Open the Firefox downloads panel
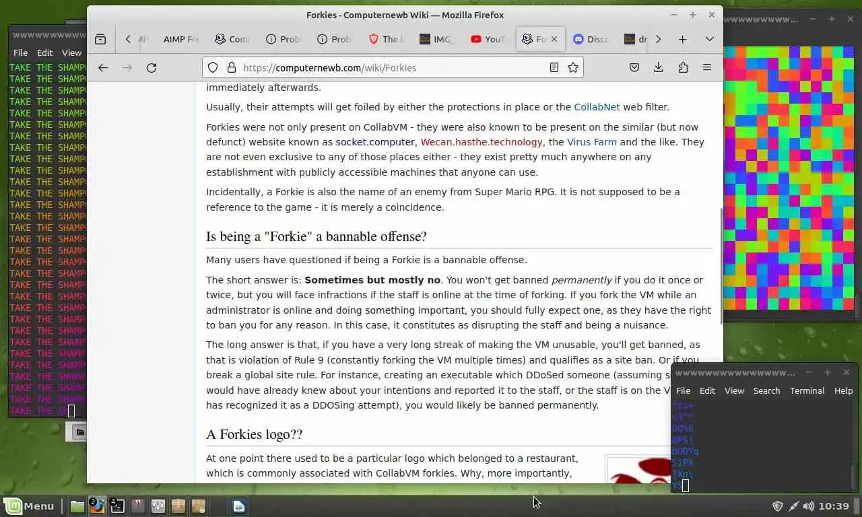The height and width of the screenshot is (517, 862). click(x=658, y=67)
